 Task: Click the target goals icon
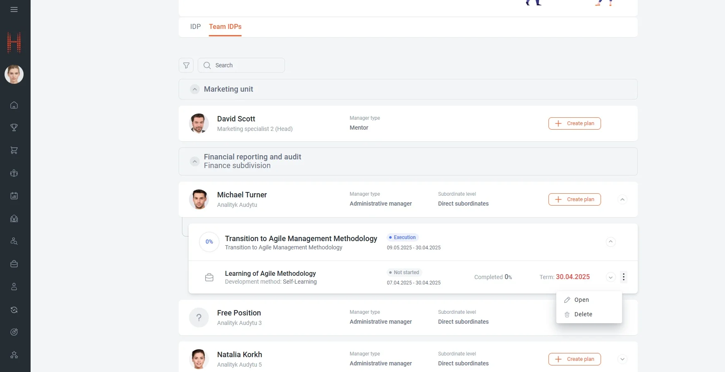(x=14, y=332)
